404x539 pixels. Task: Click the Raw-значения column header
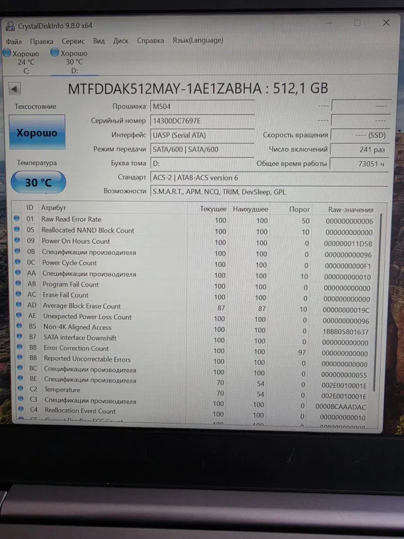[350, 209]
